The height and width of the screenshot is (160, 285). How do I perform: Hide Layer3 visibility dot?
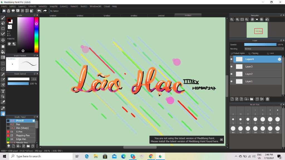point(231,67)
